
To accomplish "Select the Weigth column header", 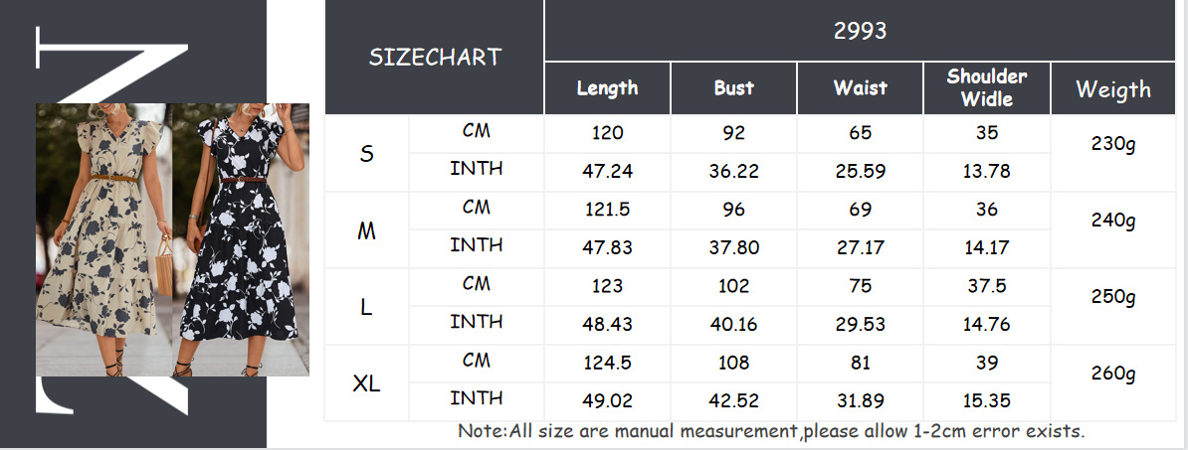I will coord(1113,89).
